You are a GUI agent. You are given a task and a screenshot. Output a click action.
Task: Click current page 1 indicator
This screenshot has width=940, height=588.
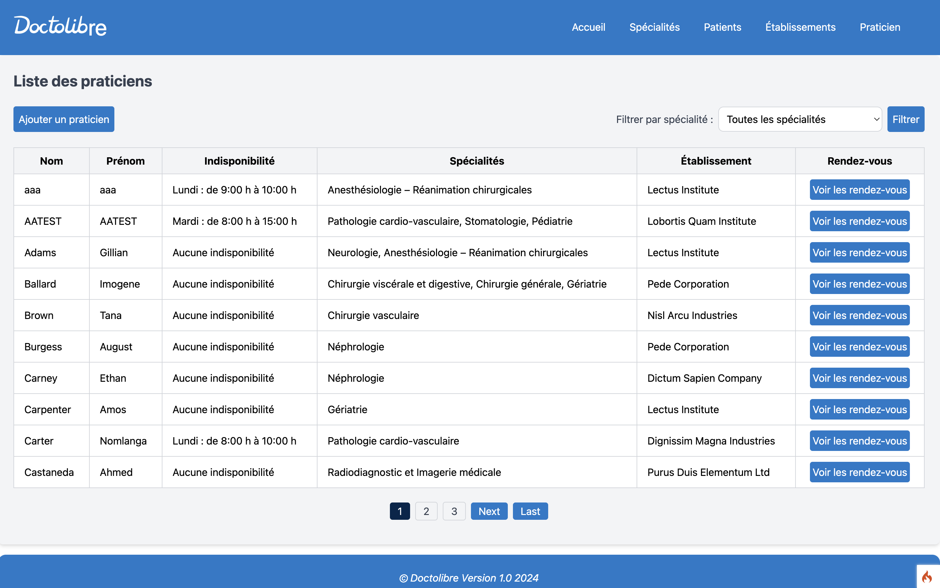(400, 511)
